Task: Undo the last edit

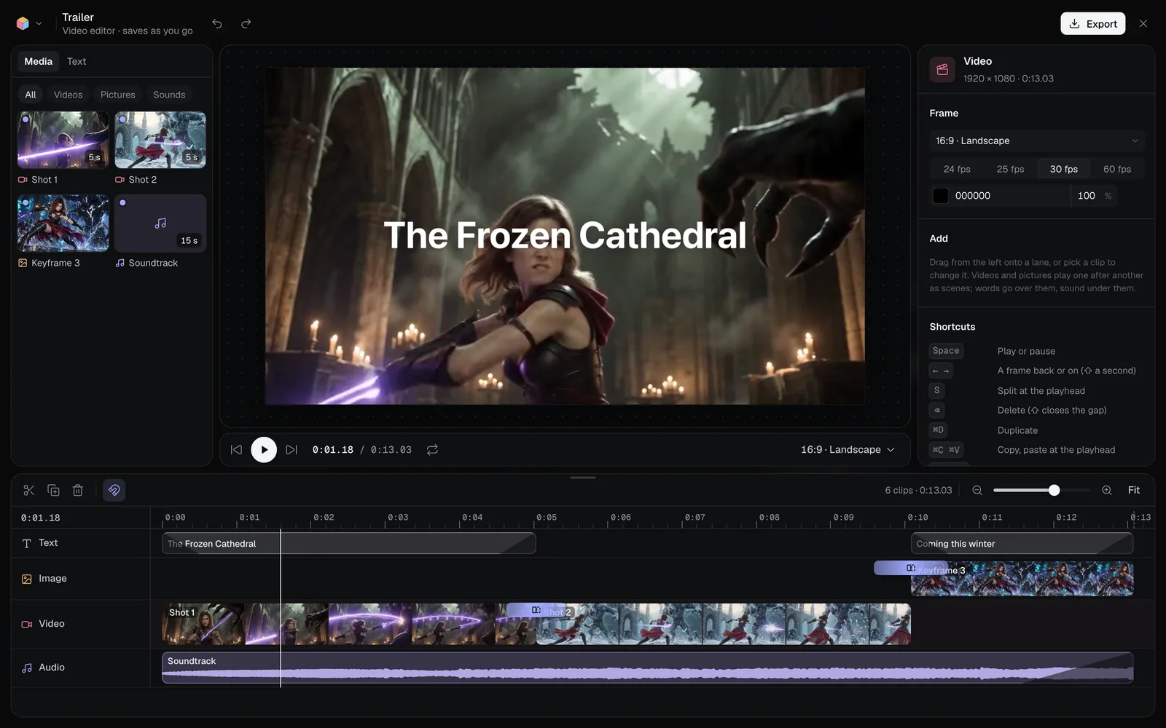Action: click(217, 23)
